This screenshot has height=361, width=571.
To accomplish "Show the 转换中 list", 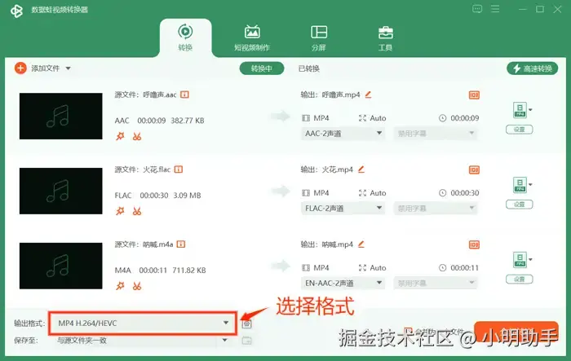I will pyautogui.click(x=262, y=68).
